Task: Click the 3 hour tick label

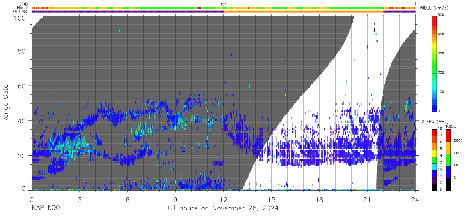Action: point(80,200)
